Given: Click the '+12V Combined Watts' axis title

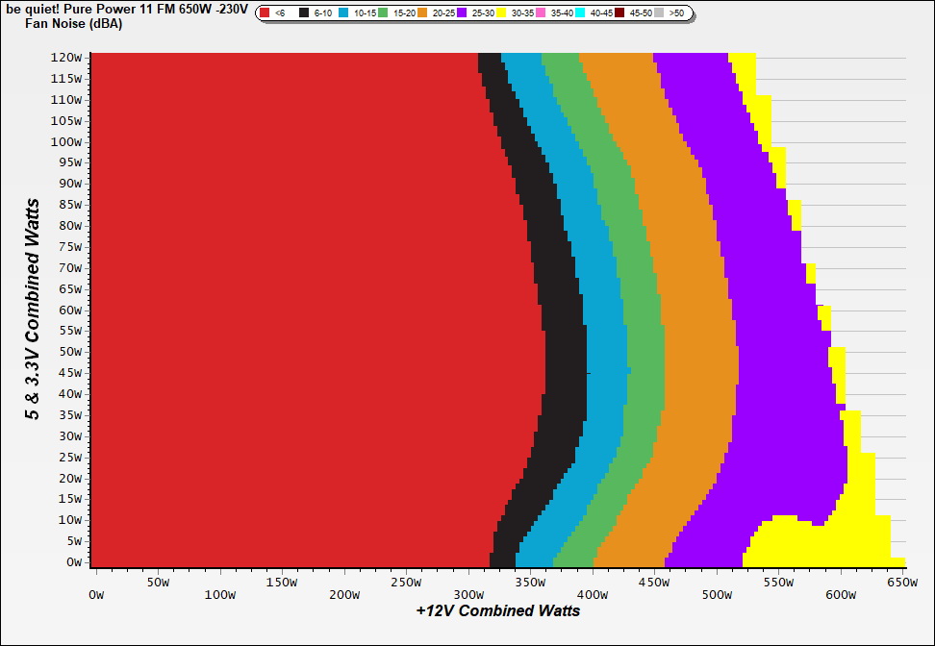Looking at the screenshot, I should pos(497,609).
